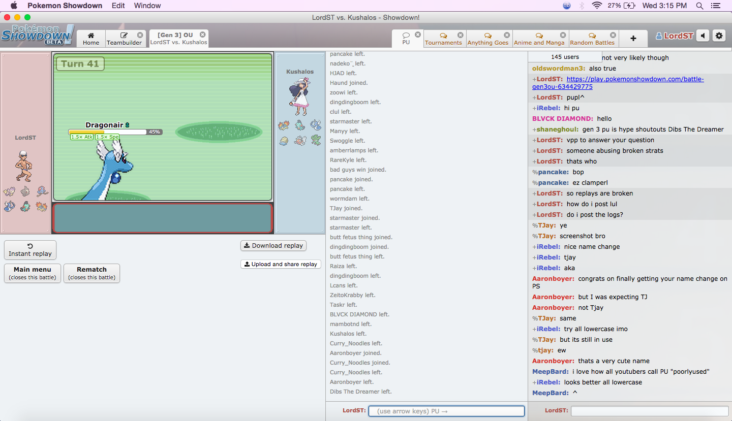The image size is (732, 421).
Task: Click the shaneghoul username in chat
Action: pos(556,129)
